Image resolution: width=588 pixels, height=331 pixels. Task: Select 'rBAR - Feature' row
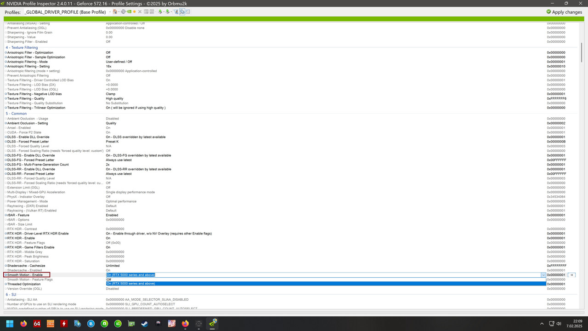click(291, 215)
